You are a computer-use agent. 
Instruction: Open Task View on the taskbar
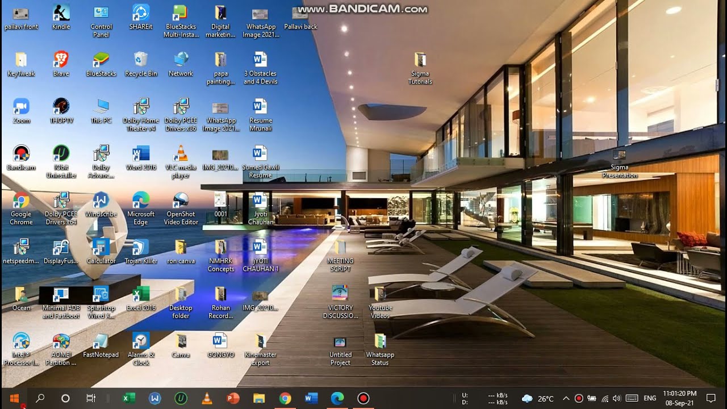pos(90,398)
